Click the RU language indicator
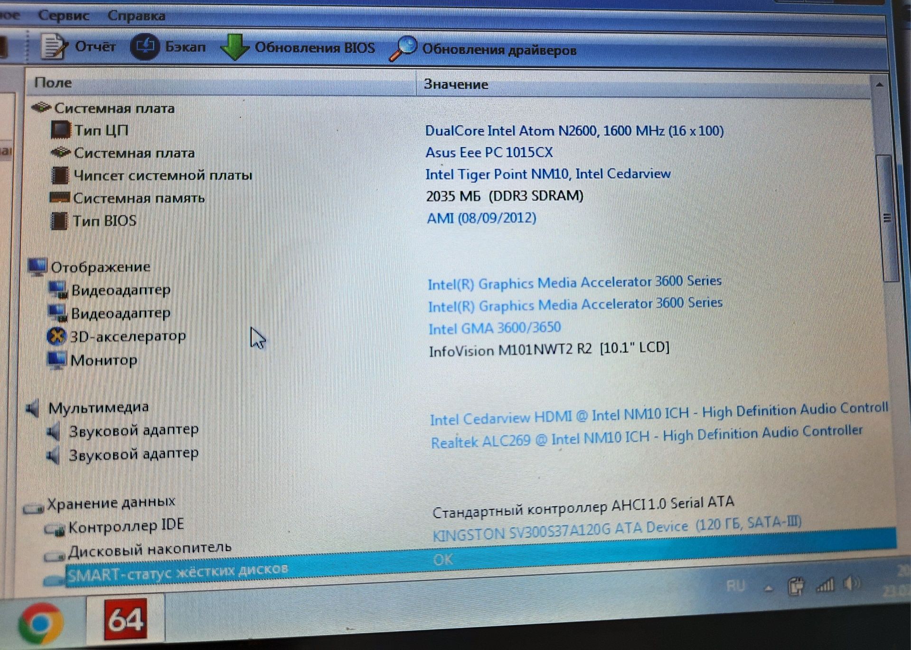The height and width of the screenshot is (650, 911). click(x=735, y=586)
